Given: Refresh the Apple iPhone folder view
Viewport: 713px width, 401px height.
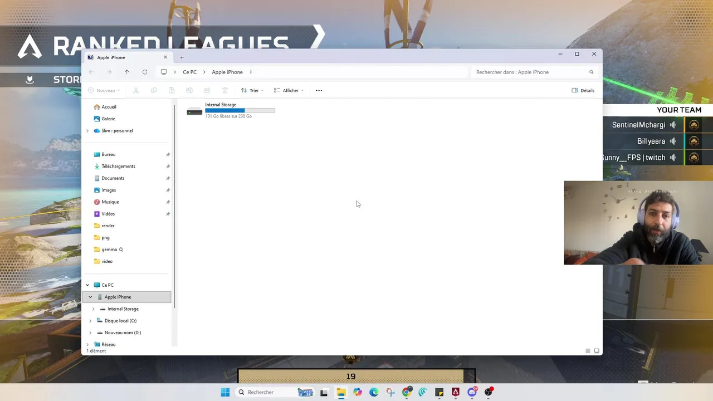Looking at the screenshot, I should click(x=145, y=72).
